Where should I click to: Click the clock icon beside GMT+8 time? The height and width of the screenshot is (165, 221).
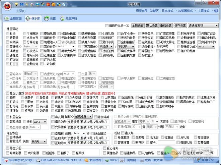(x=38, y=160)
